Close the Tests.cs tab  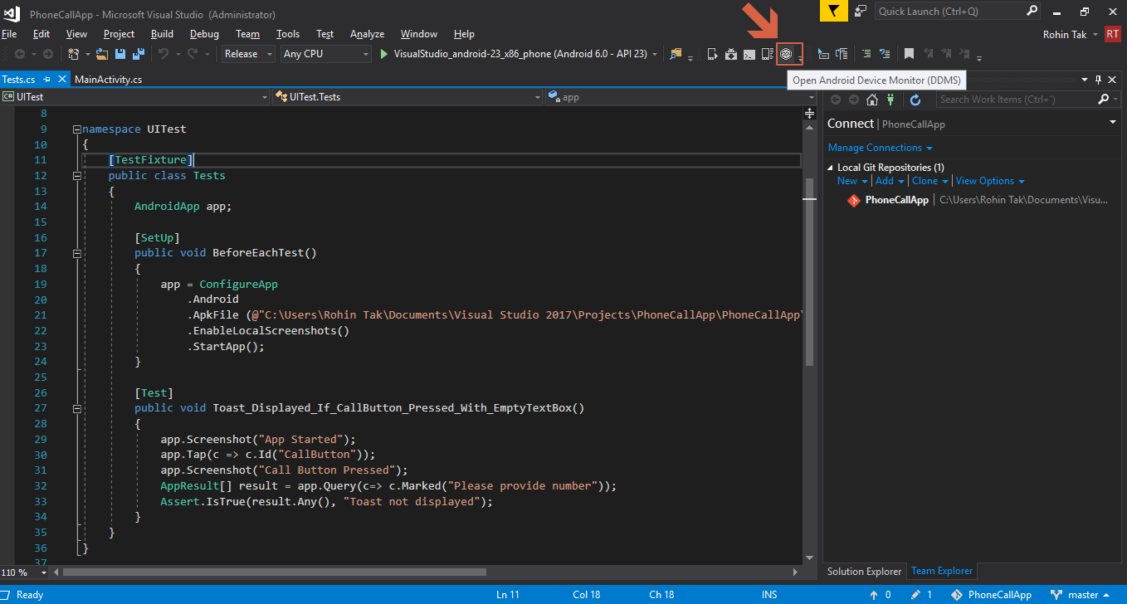(61, 80)
